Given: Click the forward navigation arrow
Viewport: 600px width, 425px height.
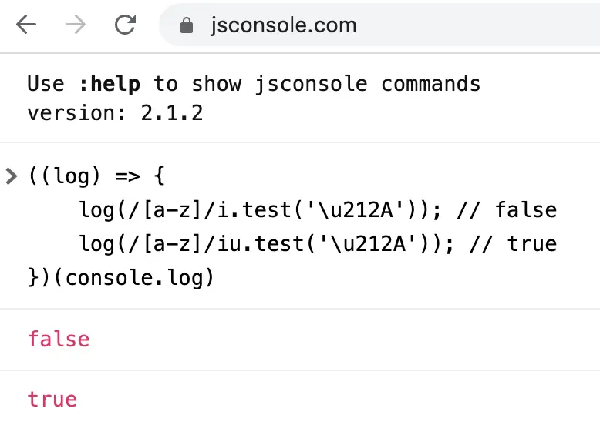Looking at the screenshot, I should (x=76, y=25).
